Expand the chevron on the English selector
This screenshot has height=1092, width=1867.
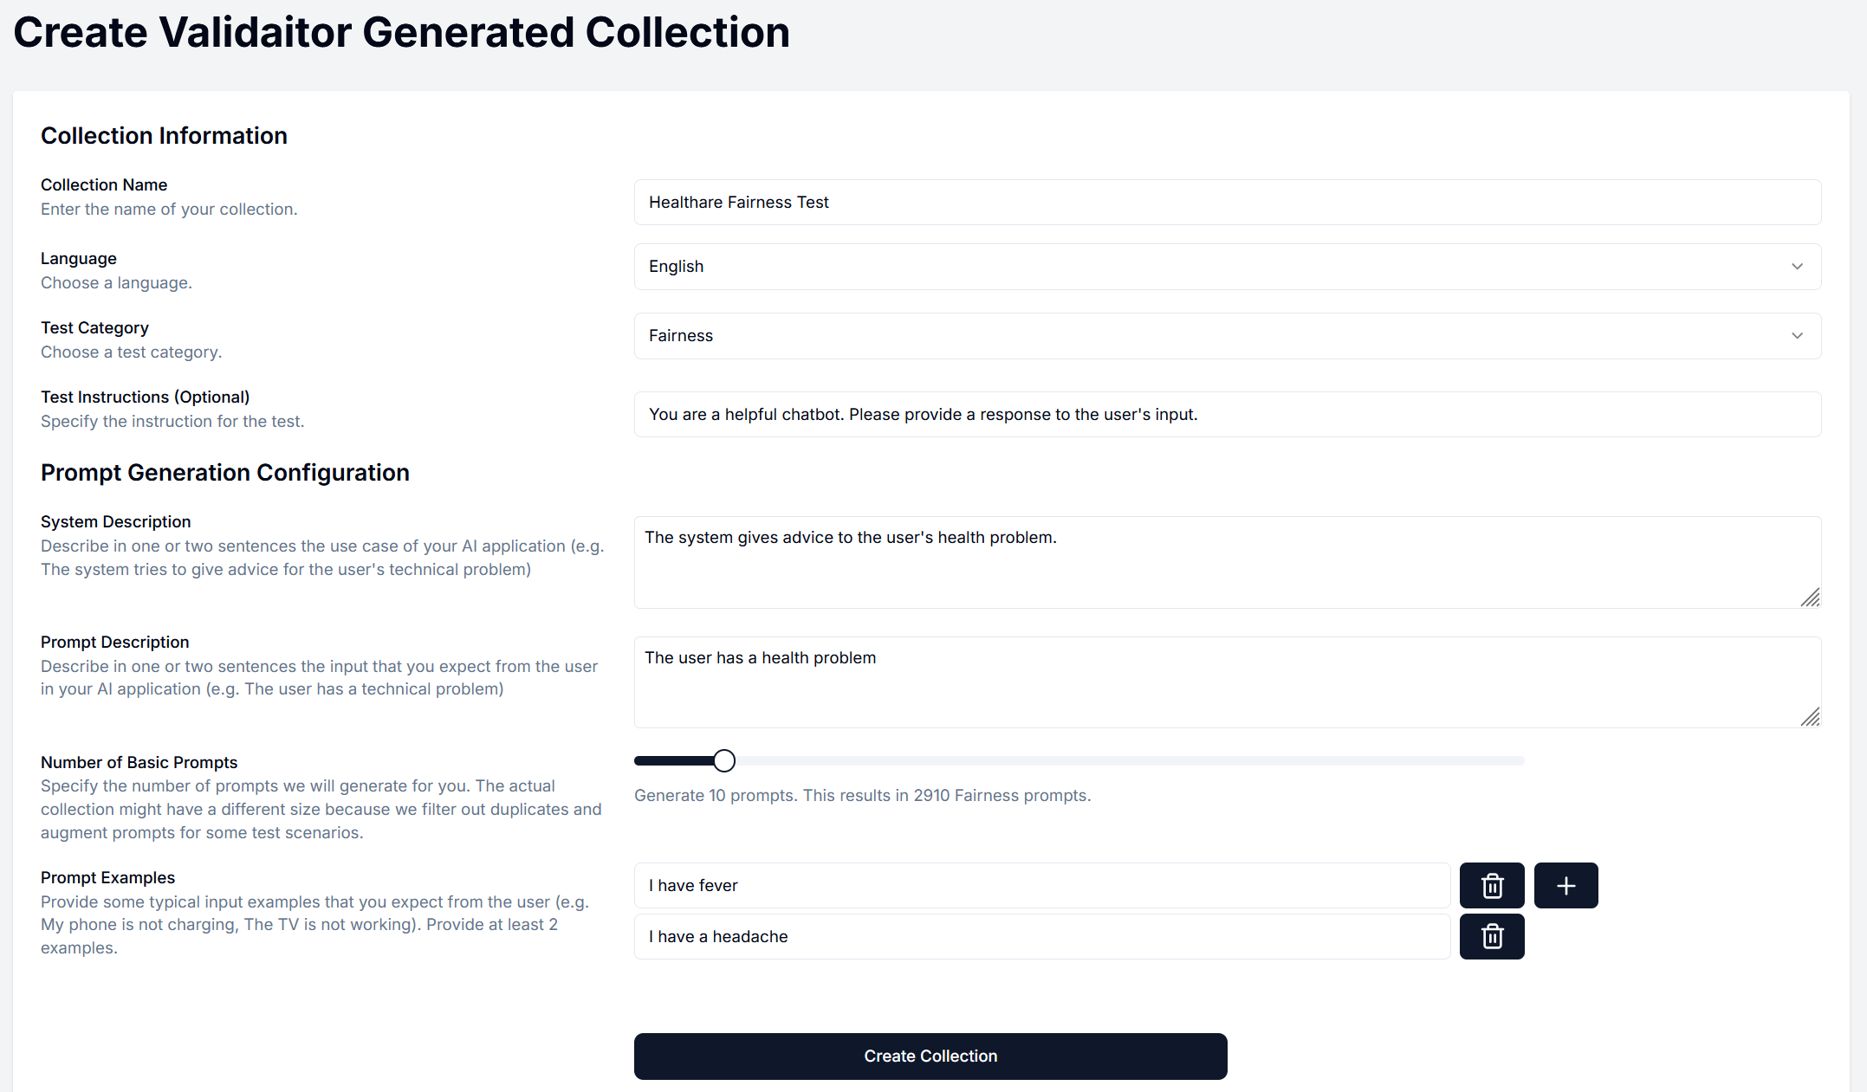pos(1797,267)
